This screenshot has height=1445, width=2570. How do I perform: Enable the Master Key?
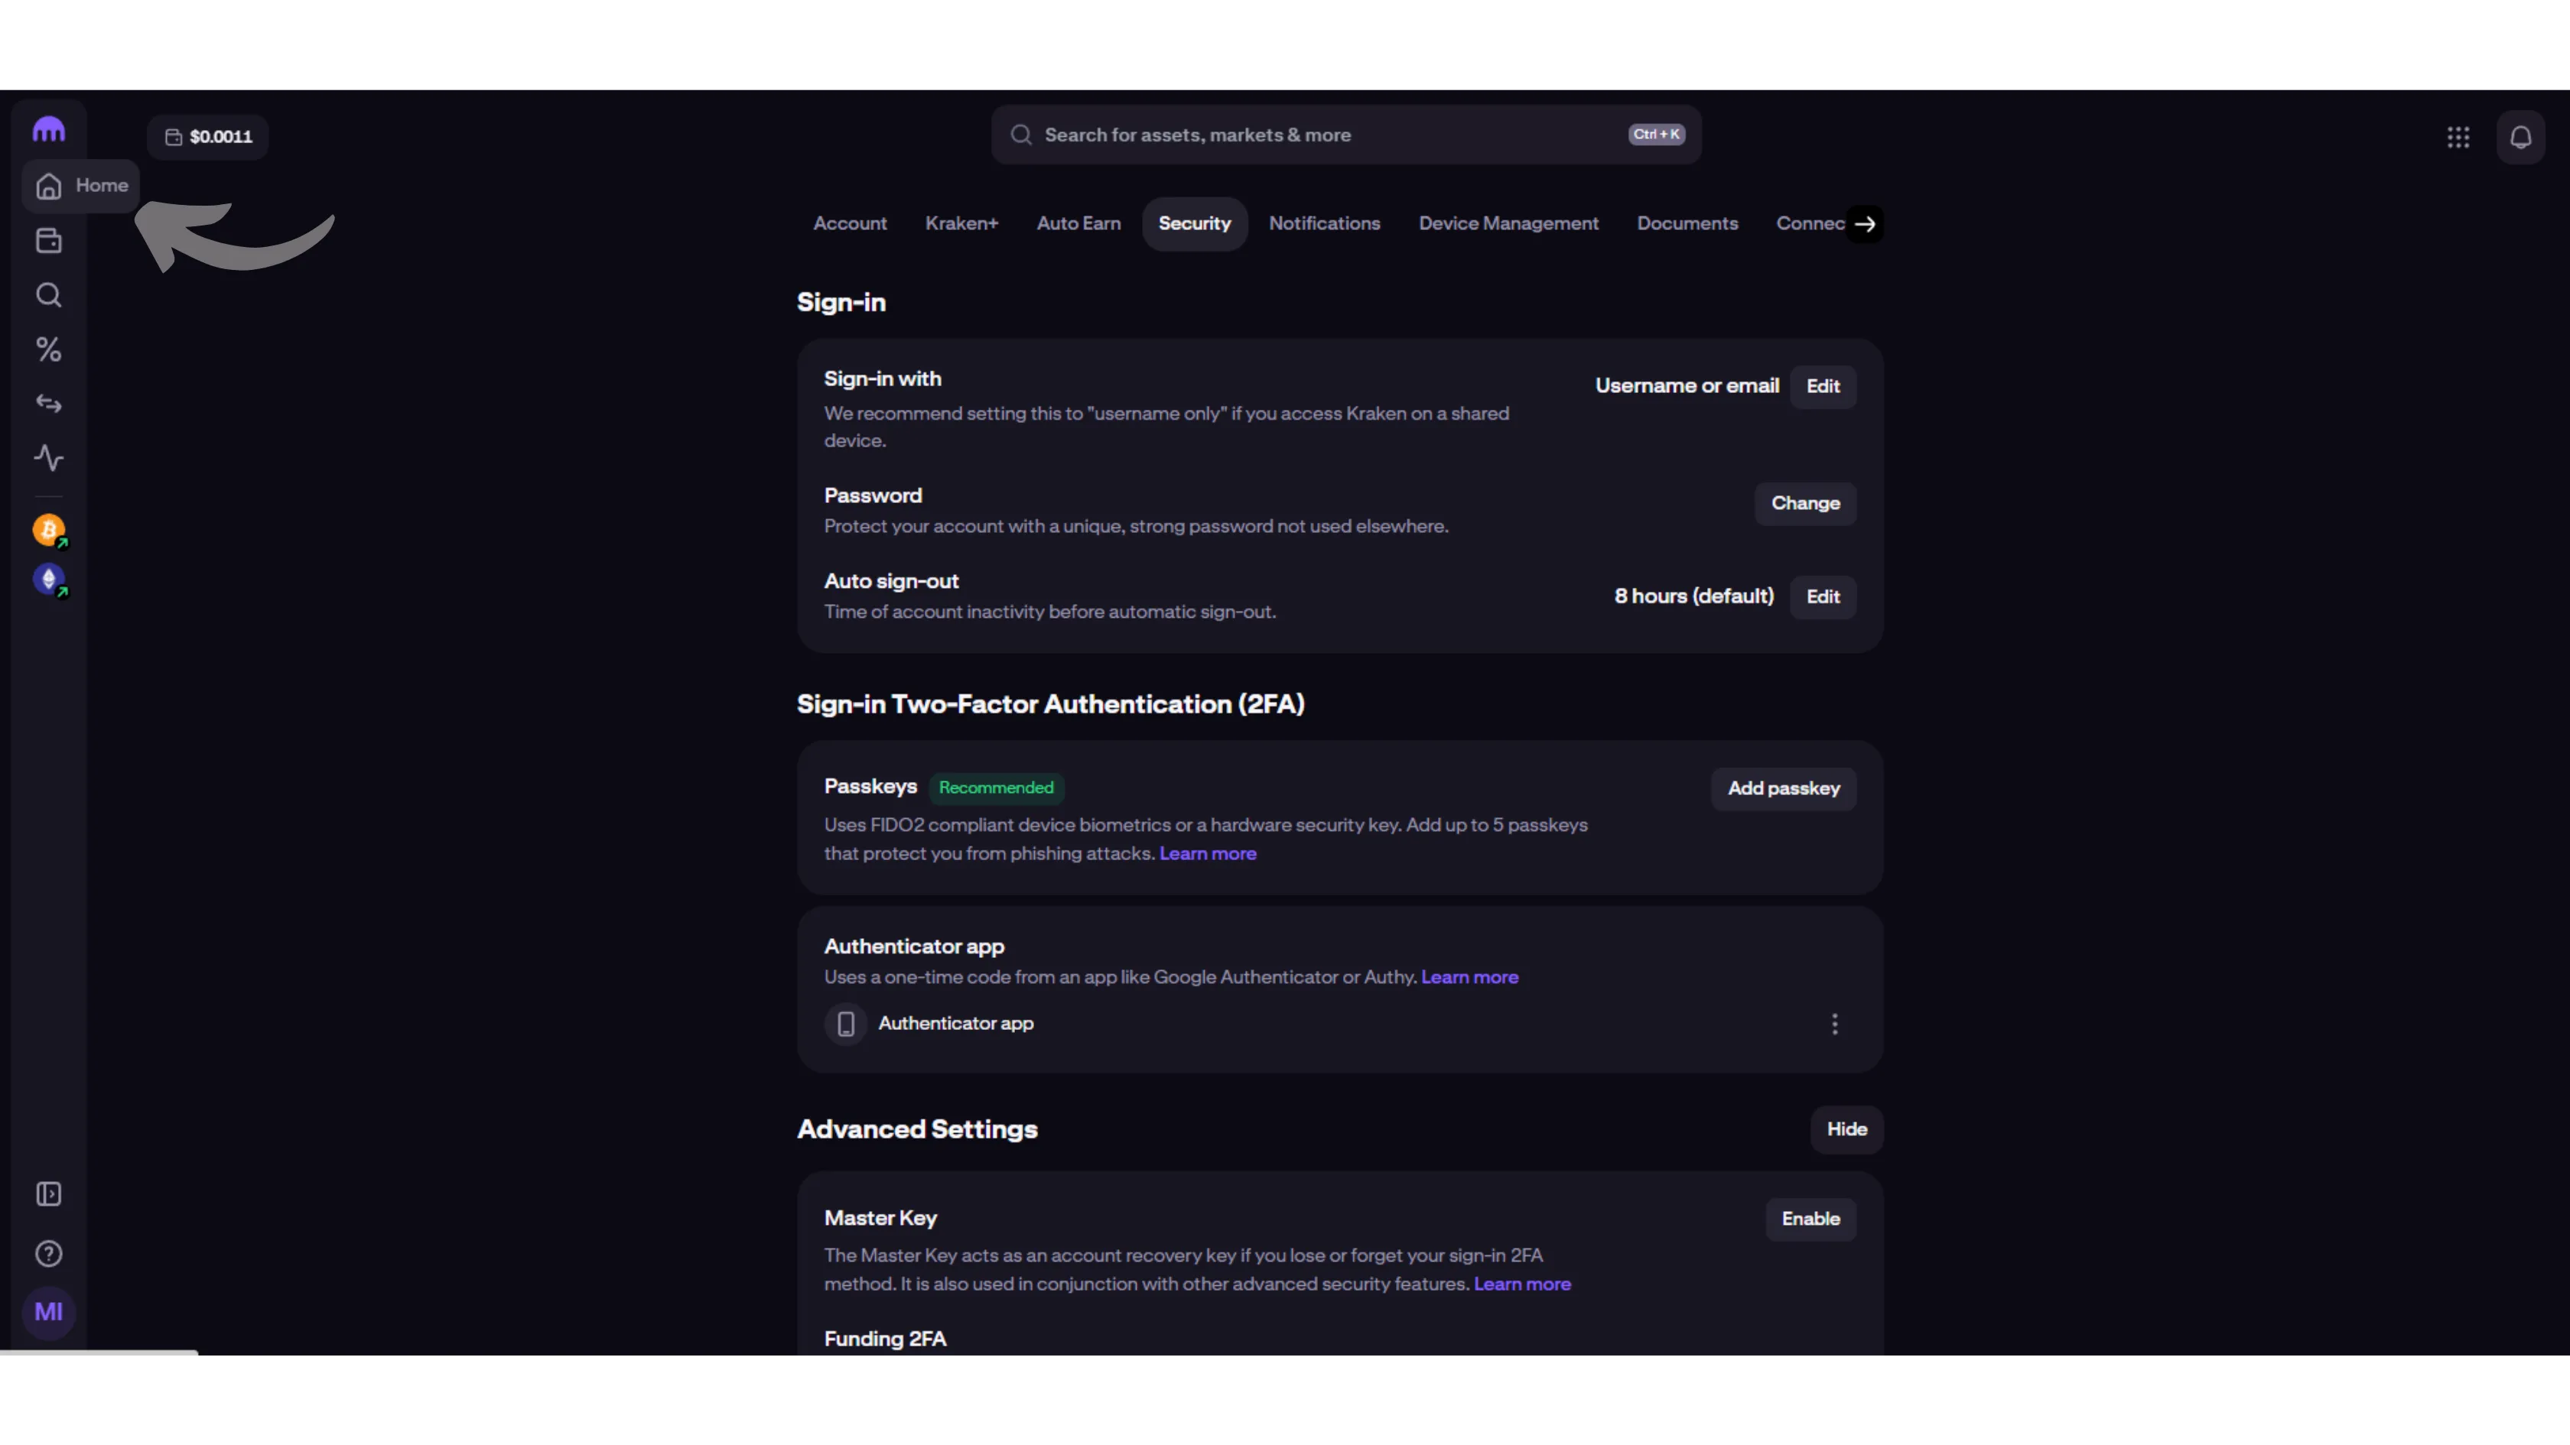1810,1219
